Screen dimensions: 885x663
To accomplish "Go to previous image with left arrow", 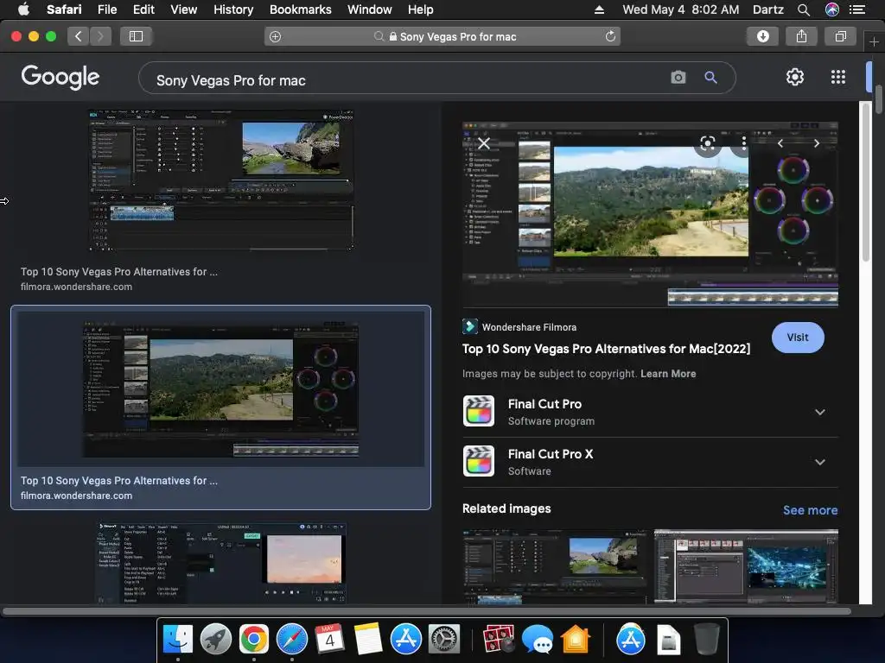I will [x=780, y=143].
